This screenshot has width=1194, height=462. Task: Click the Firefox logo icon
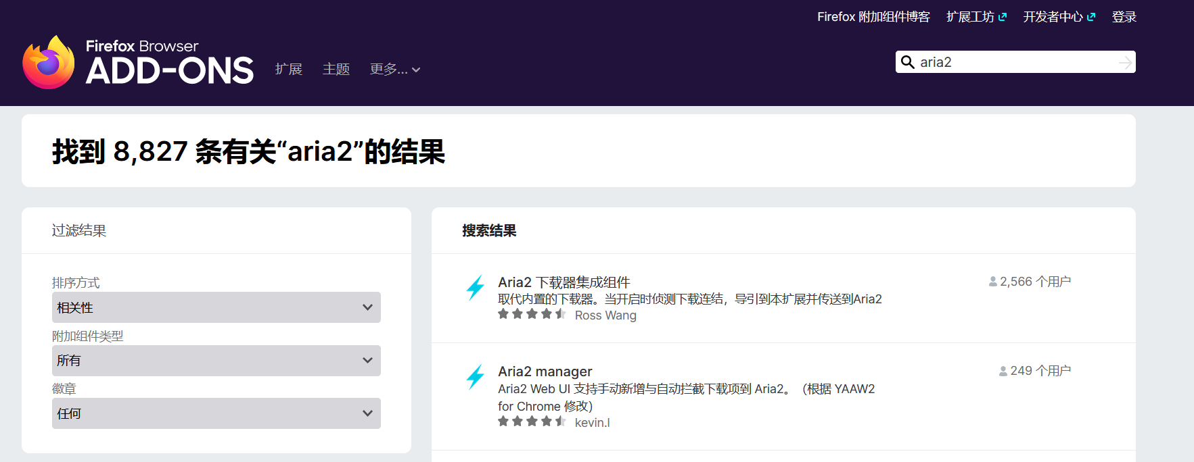49,63
